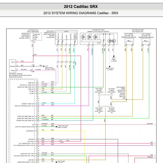Click the 'BLWR MTR SPD CTRL' label
The width and height of the screenshot is (163, 163).
pyautogui.click(x=27, y=154)
